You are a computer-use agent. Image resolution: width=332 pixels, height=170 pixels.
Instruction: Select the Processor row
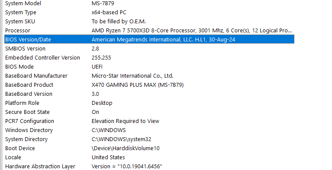point(149,31)
